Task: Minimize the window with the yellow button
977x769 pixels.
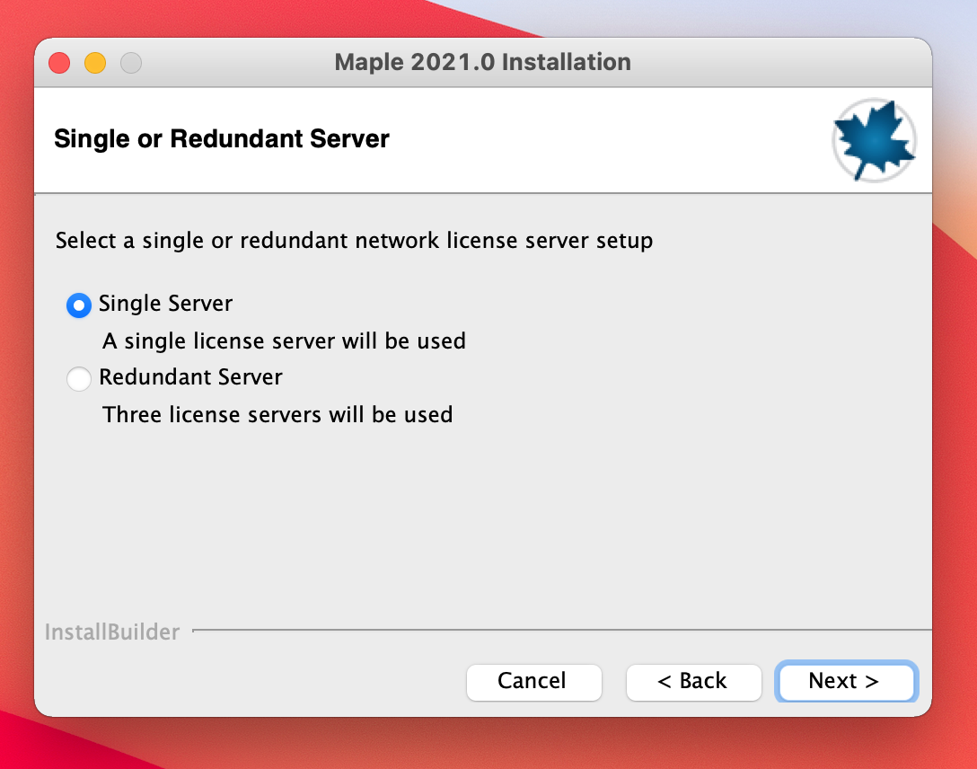Action: click(95, 63)
